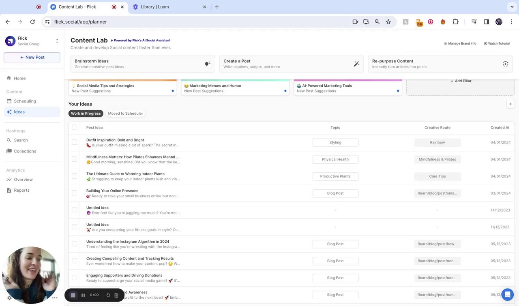Check the Mindfulness Matters row checkbox
Screen dimensions: 519x306
click(x=74, y=159)
